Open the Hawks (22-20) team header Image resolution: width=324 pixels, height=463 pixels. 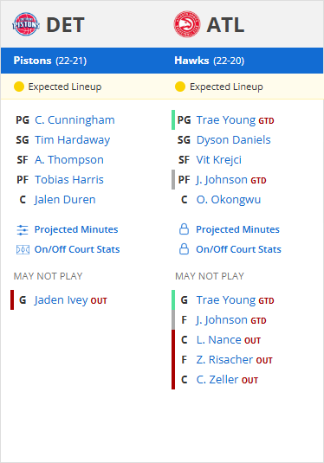coord(210,61)
